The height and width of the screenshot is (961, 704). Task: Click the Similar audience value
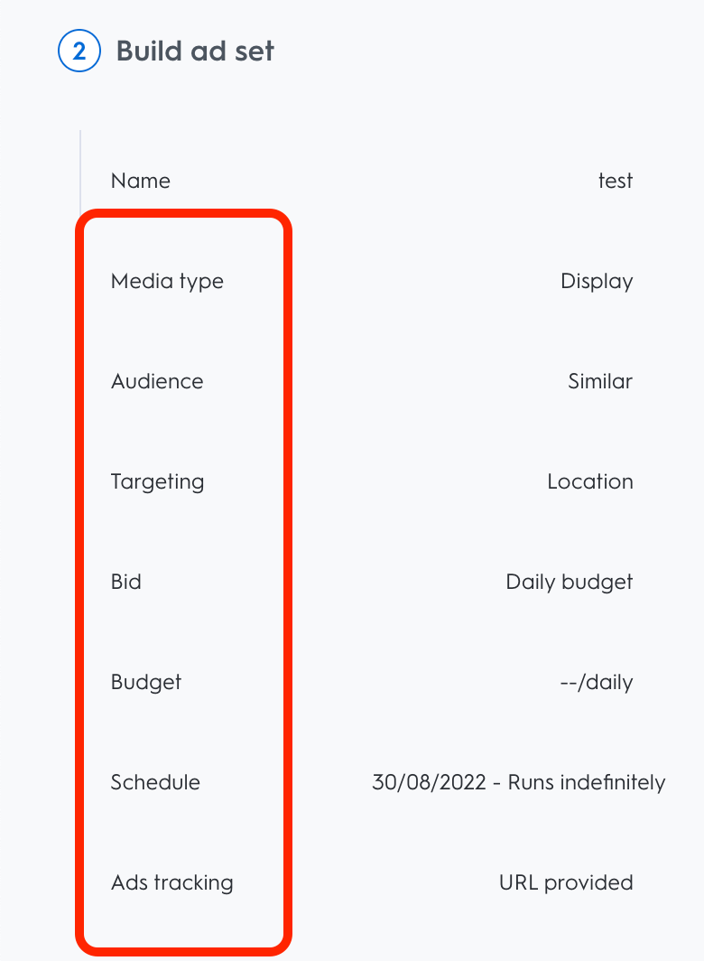tap(600, 381)
